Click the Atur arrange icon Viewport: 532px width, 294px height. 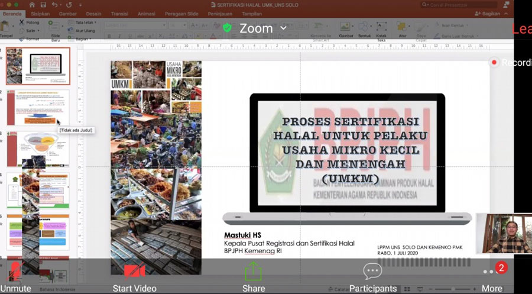[402, 27]
